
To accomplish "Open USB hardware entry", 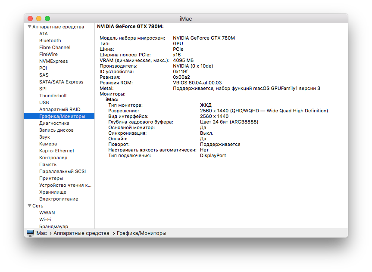I will 44,102.
